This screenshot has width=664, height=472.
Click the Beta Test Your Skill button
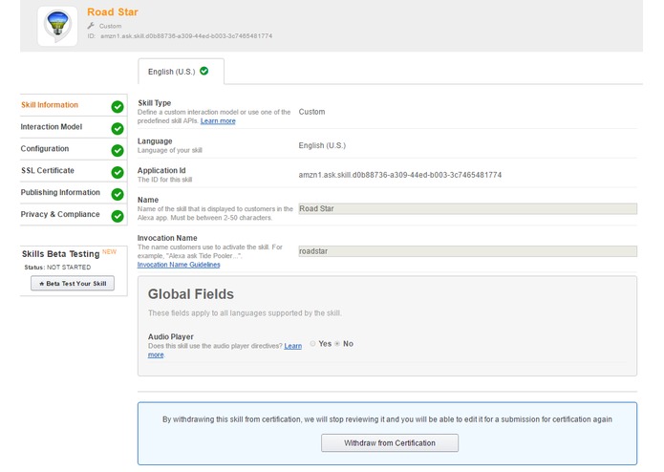(x=73, y=284)
